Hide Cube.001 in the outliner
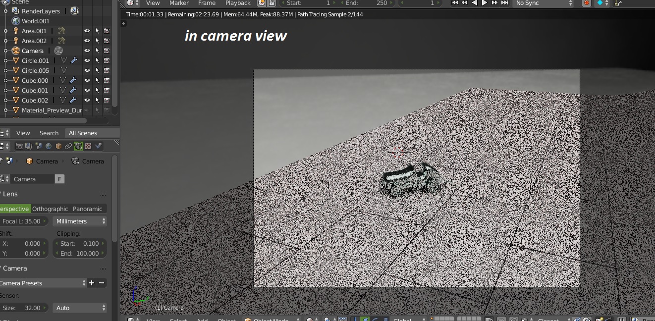655x321 pixels. click(87, 90)
